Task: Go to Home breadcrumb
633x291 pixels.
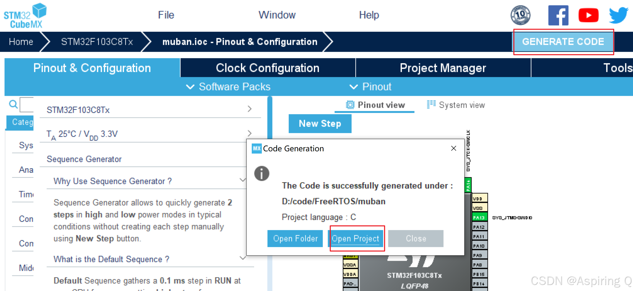Action: (21, 42)
